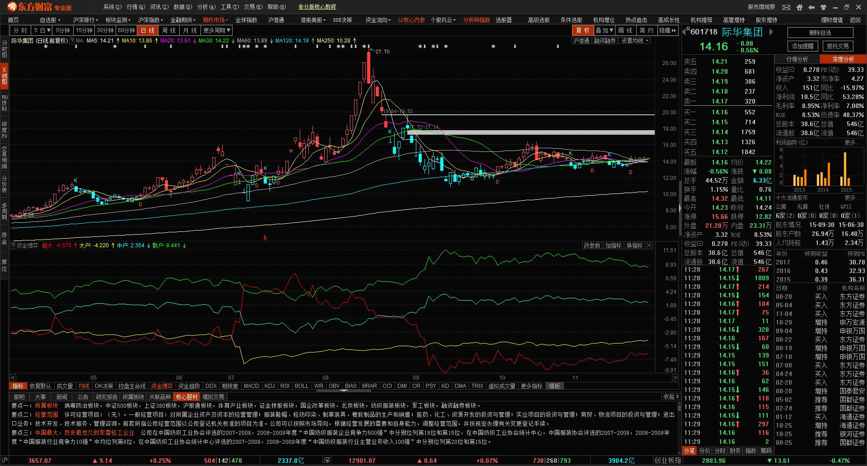Viewport: 867px width, 466px height.
Task: Click the chart timeline horizontal scrollbar
Action: tap(344, 377)
